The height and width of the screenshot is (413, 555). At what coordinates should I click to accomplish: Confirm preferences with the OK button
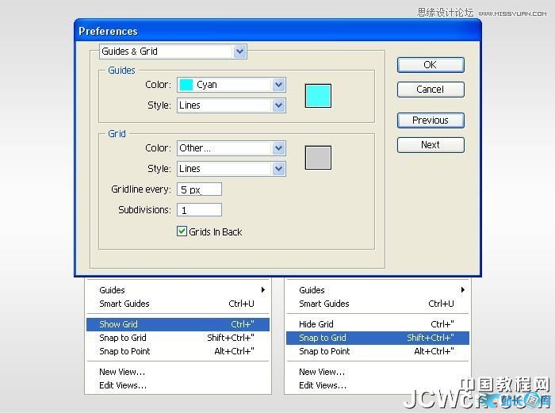click(x=431, y=65)
